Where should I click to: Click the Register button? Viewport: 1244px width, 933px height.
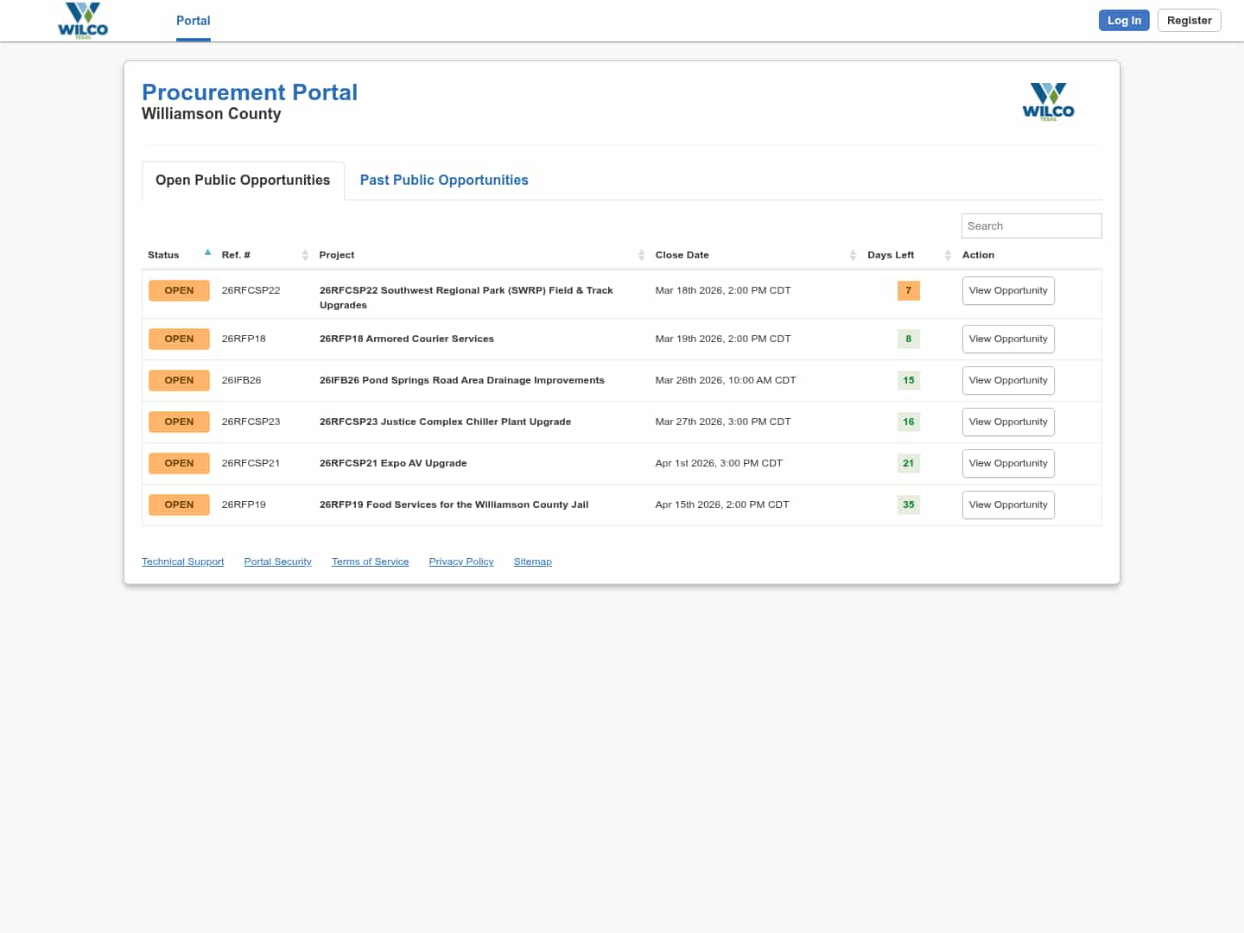[x=1189, y=21]
